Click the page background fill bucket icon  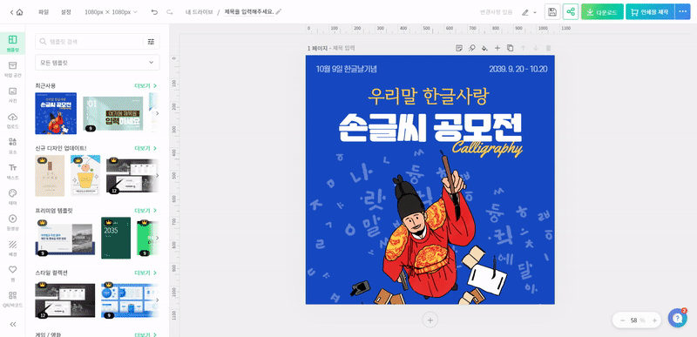point(485,48)
